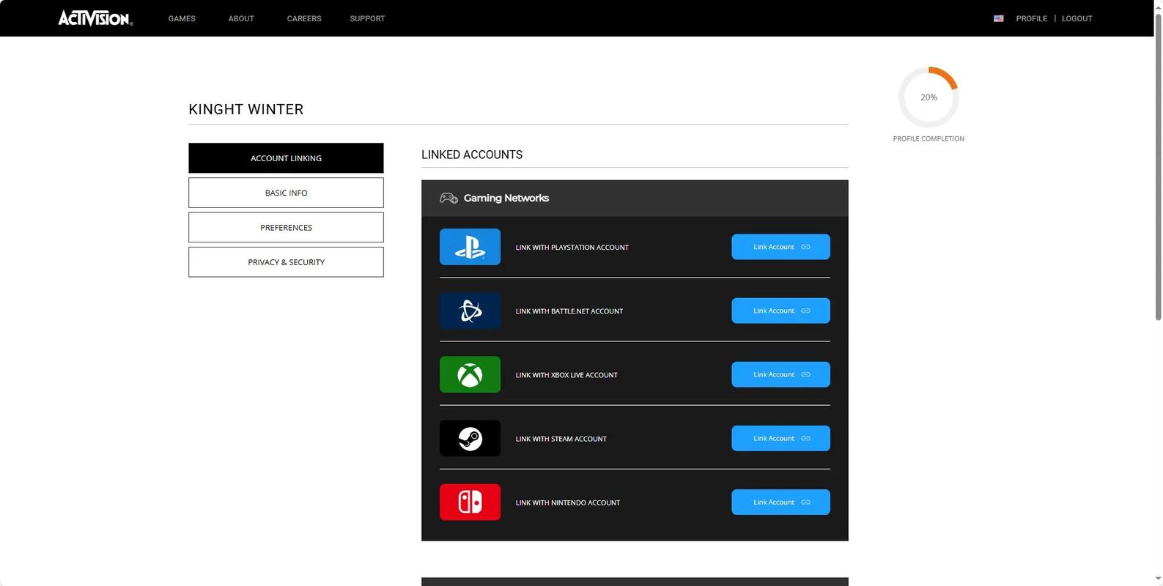Open the Careers menu
The image size is (1163, 586).
[x=304, y=18]
